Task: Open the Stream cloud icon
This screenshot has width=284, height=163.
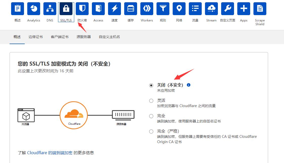Action: click(x=211, y=9)
